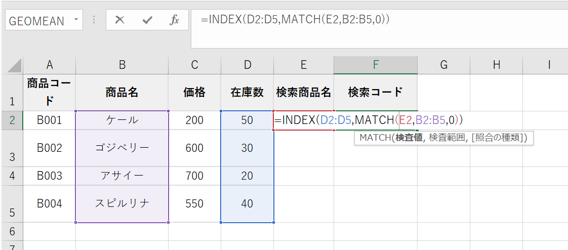Open the Name Box dropdown arrow

[76, 20]
